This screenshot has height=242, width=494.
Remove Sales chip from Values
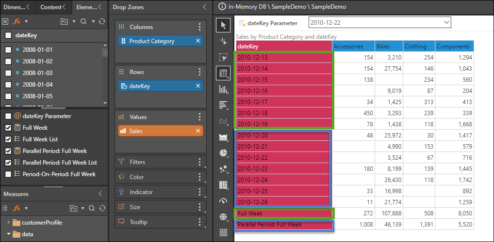pos(198,131)
